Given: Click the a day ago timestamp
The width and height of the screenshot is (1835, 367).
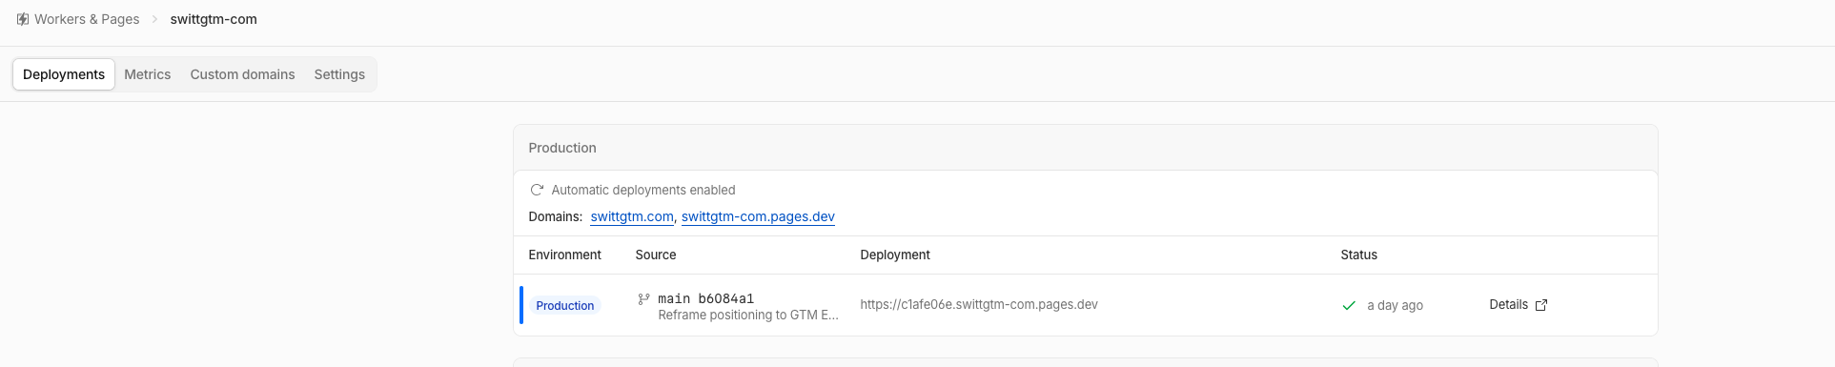Looking at the screenshot, I should tap(1395, 305).
